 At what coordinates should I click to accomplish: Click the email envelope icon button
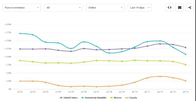tap(180, 8)
